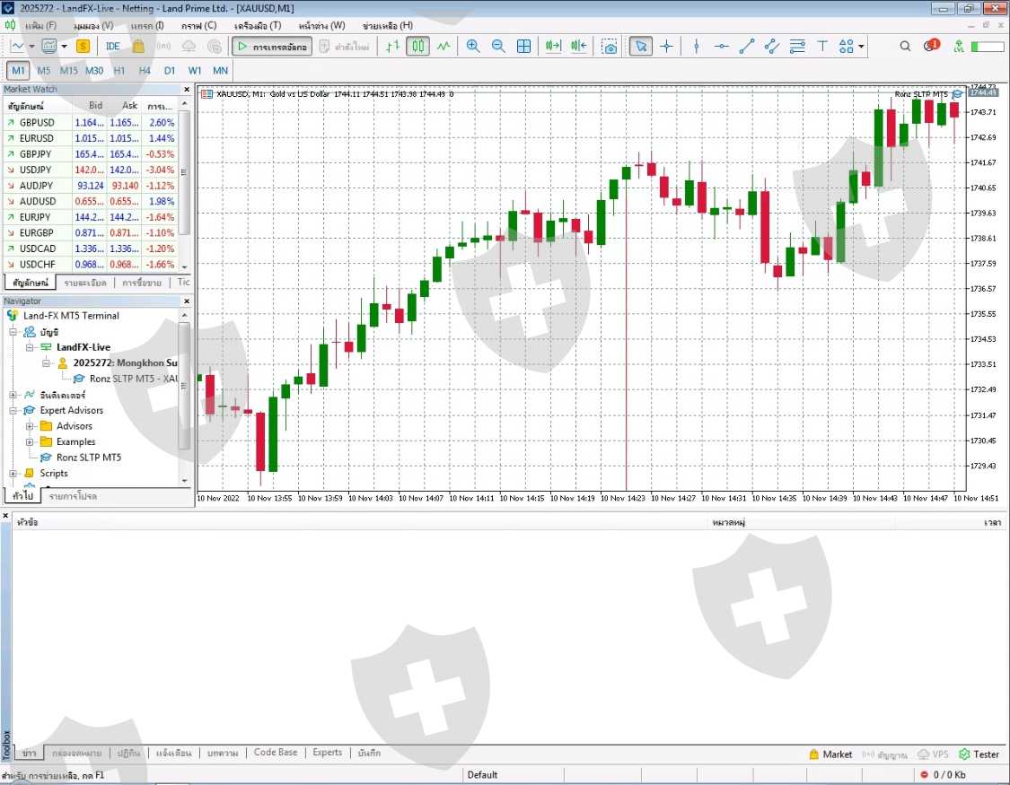Select the trendline drawing tool
Viewport: 1010px width, 785px height.
click(x=746, y=47)
